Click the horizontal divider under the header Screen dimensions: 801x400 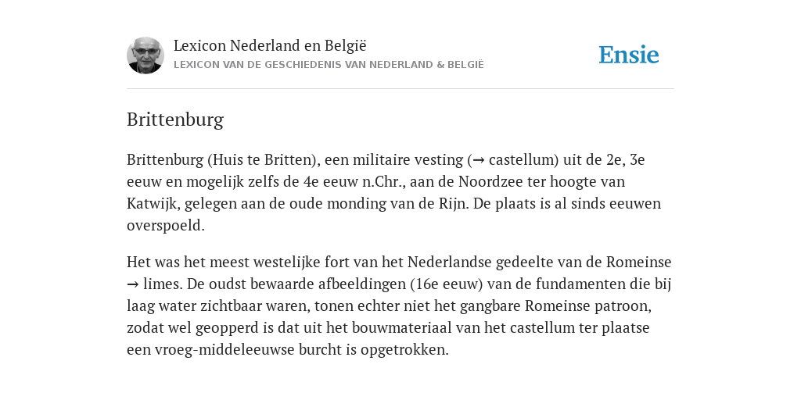[x=400, y=89]
